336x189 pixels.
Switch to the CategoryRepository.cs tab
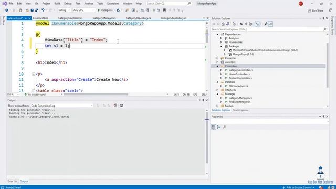138,18
